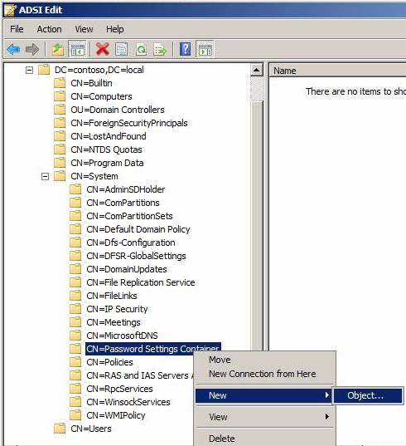
Task: Select Move in the context menu
Action: [x=220, y=360]
